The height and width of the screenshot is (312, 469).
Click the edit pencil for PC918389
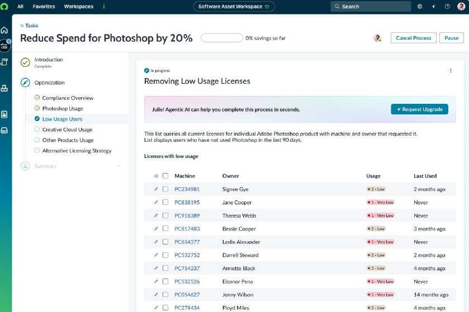tap(156, 215)
